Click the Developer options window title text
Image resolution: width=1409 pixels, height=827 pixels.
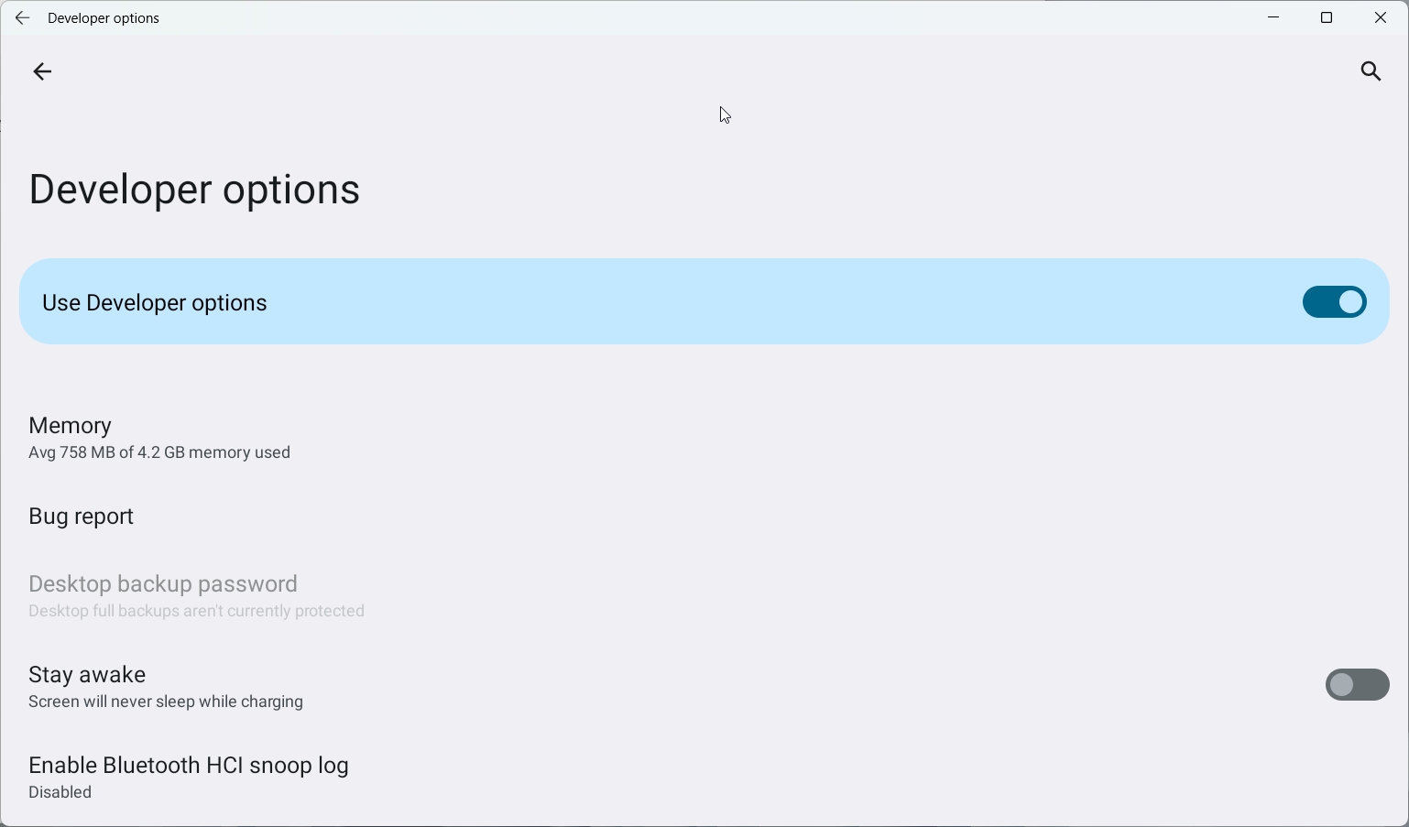tap(103, 17)
